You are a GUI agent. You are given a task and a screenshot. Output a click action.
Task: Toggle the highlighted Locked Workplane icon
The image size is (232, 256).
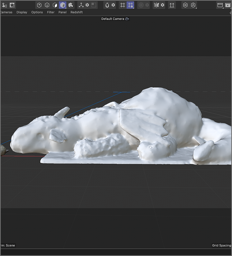[x=130, y=5]
